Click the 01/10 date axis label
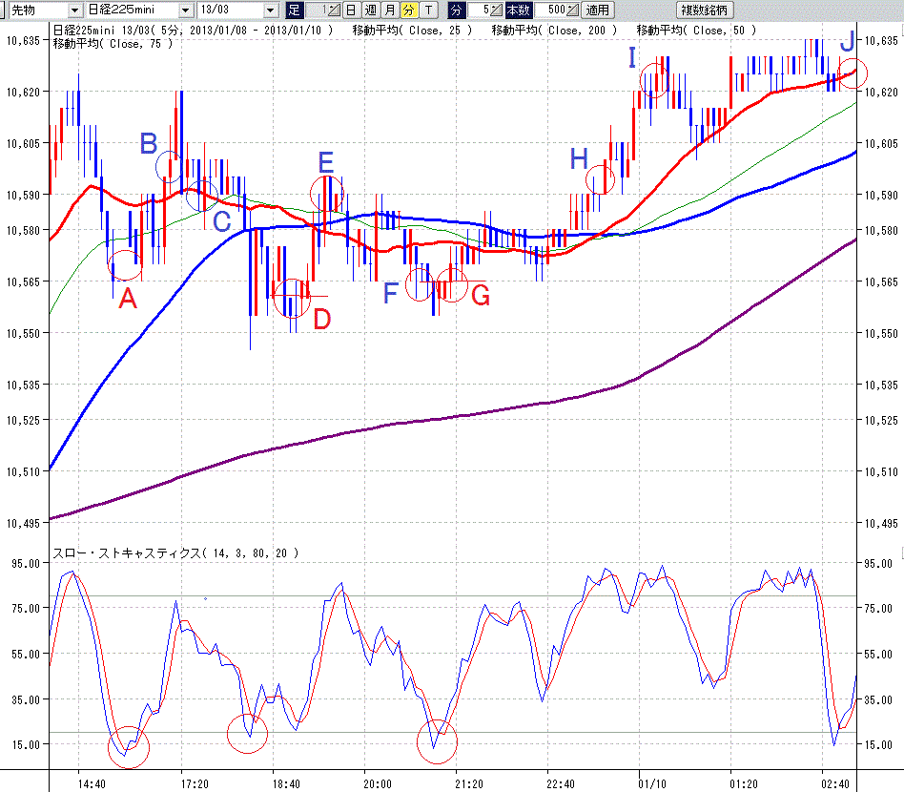 pyautogui.click(x=652, y=784)
